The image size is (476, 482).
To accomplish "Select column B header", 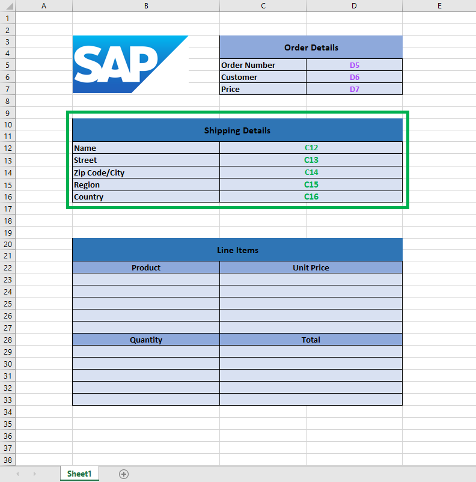I will pos(146,6).
